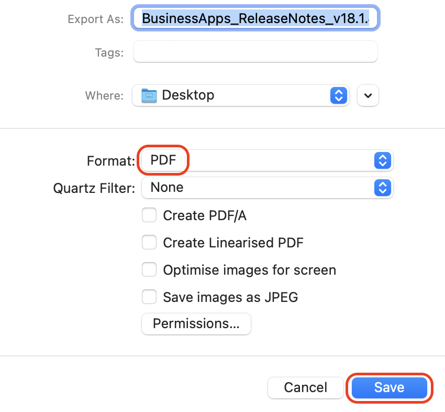The height and width of the screenshot is (412, 445).
Task: Open the Where location dropdown
Action: (x=241, y=95)
